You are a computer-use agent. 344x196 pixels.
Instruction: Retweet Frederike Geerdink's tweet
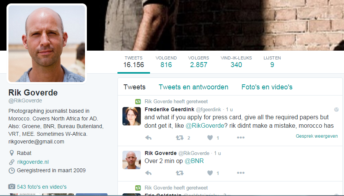179,138
